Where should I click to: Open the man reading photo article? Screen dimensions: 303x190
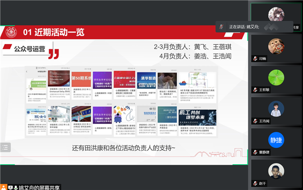167,86
